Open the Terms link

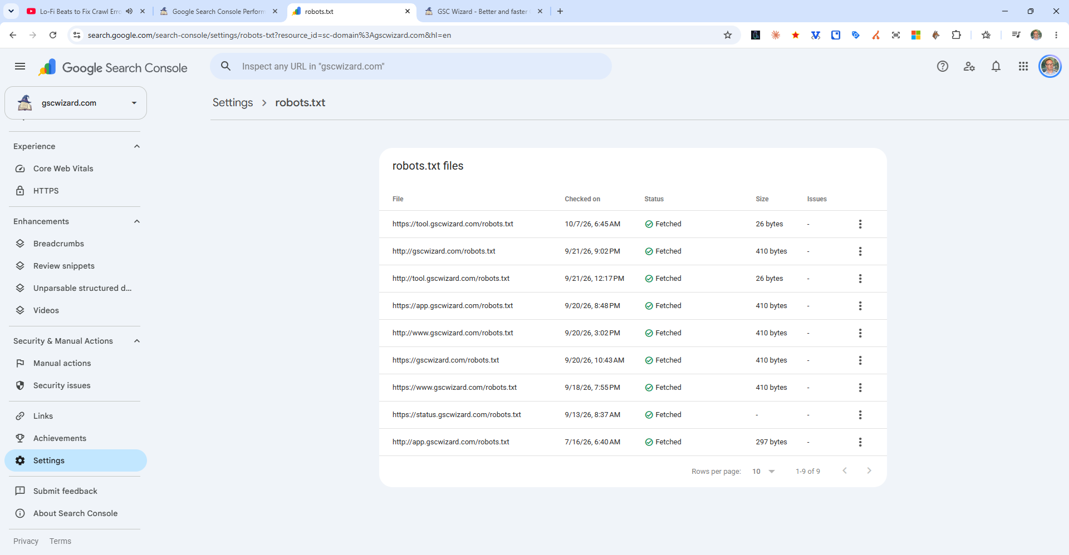(60, 541)
